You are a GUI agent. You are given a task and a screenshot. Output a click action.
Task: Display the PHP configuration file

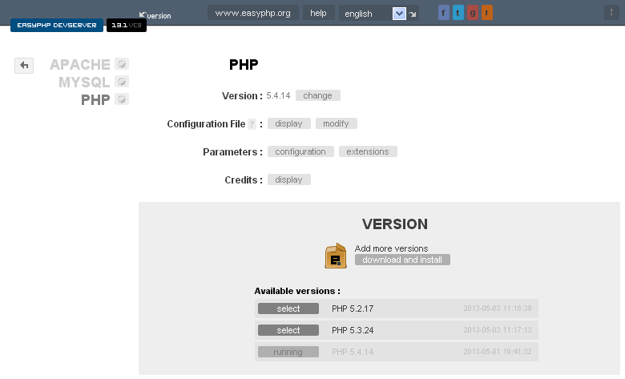288,123
